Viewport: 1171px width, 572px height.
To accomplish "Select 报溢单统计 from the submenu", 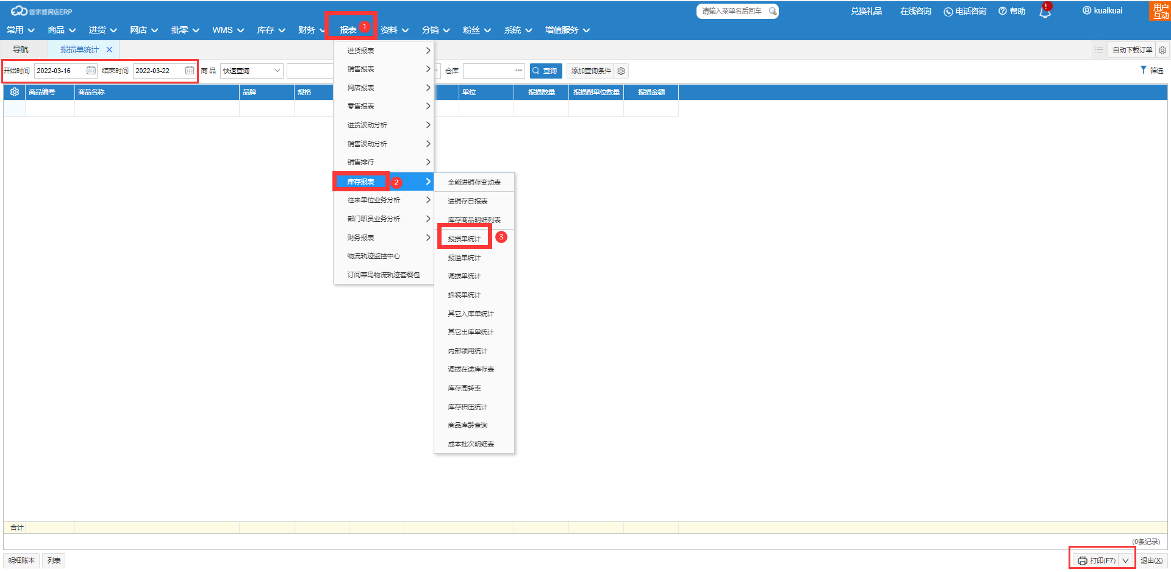I will click(x=464, y=258).
